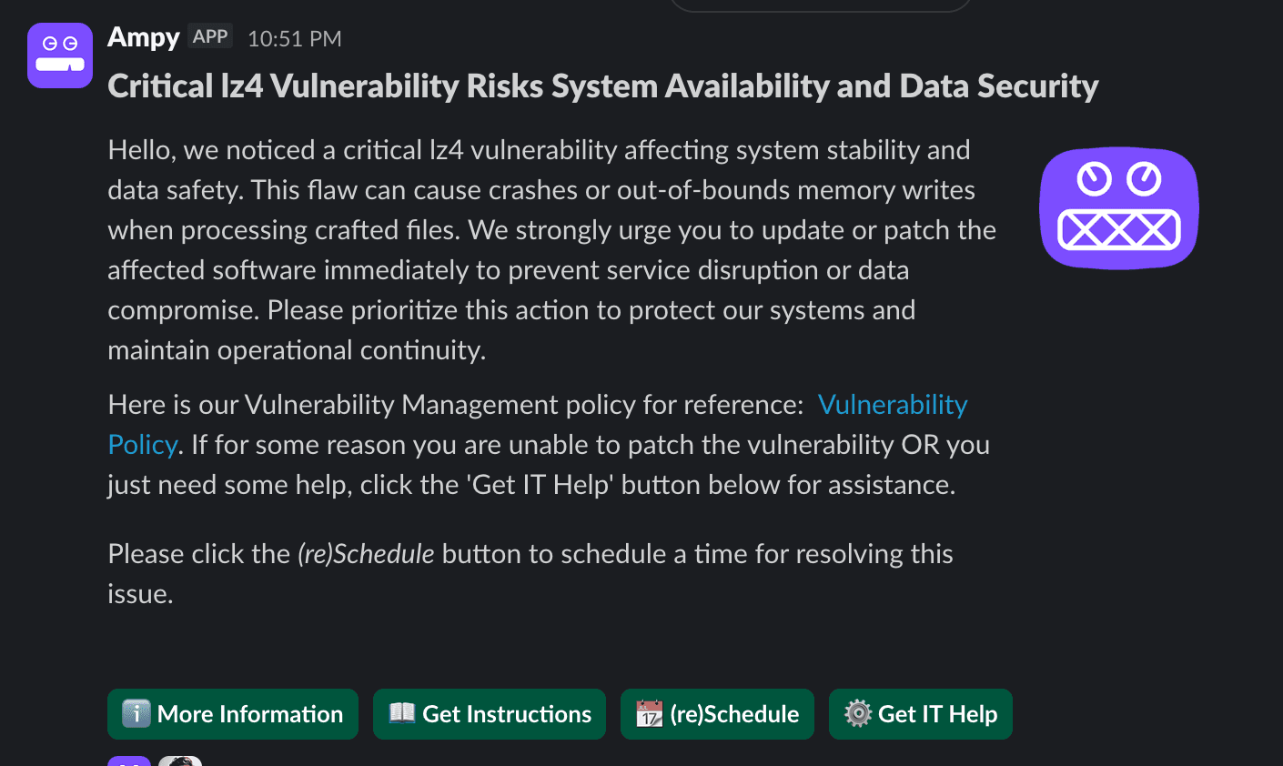Screen dimensions: 1283x766
Task: Open the photo avatar below the action buttons
Action: pos(180,761)
